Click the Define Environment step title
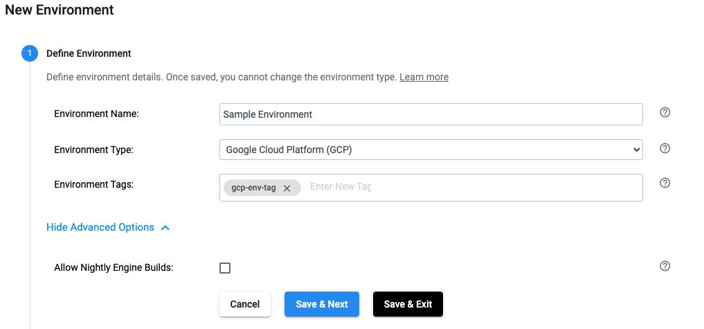Screen dimensions: 704x329 (89, 53)
